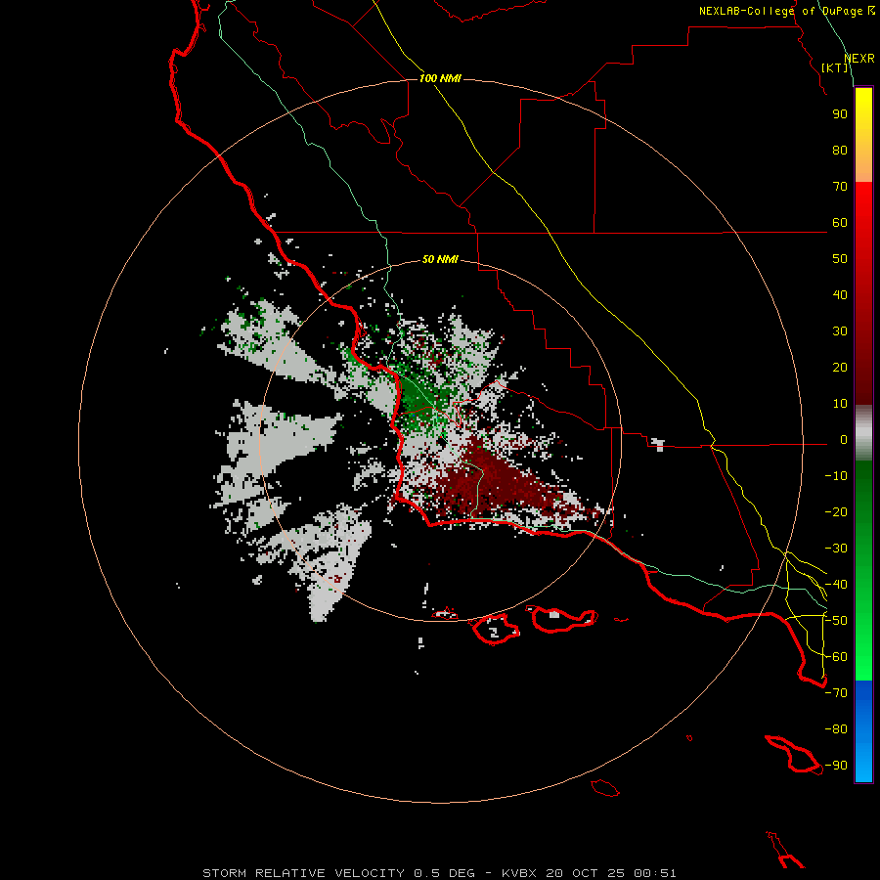Click the 70 value on the velocity scale
The height and width of the screenshot is (880, 880).
pos(840,187)
